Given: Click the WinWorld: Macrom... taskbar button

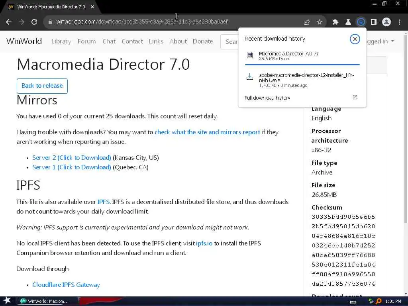Looking at the screenshot, I should pos(47,301).
